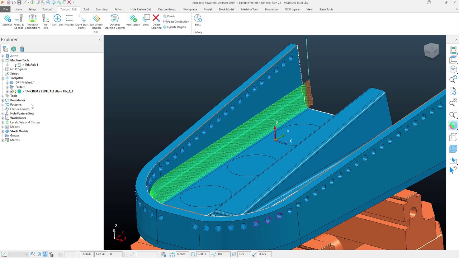Expand the Active node

(3, 56)
